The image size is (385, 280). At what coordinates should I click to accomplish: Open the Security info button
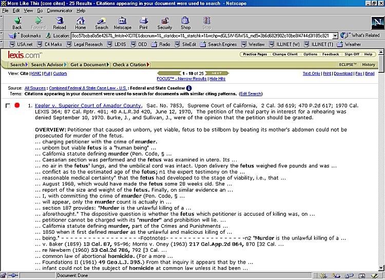[x=165, y=23]
